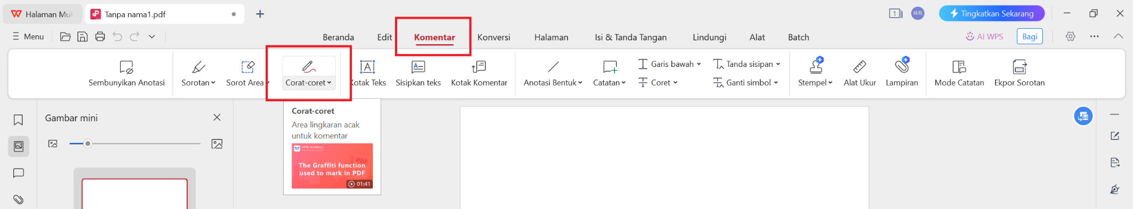Select Anotasi Bentuk line tool
The image size is (1133, 209).
(x=553, y=74)
